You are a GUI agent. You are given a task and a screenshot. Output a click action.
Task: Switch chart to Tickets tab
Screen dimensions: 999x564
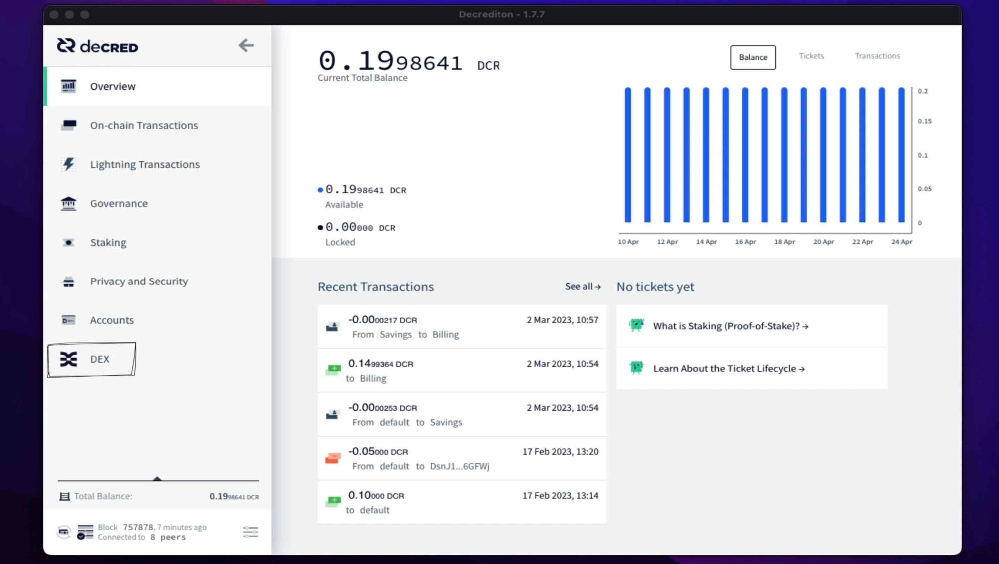[x=811, y=56]
